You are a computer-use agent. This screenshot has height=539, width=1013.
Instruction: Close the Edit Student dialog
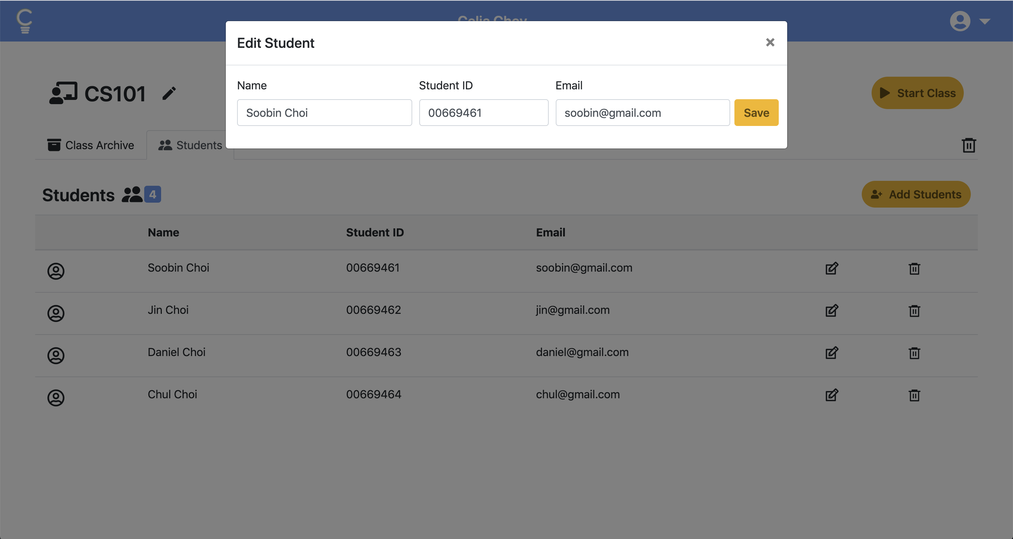(x=770, y=43)
